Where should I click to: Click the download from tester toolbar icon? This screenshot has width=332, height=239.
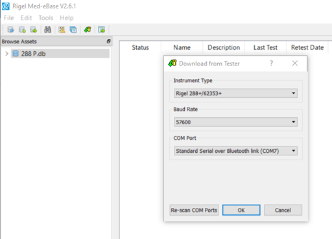tap(88, 29)
